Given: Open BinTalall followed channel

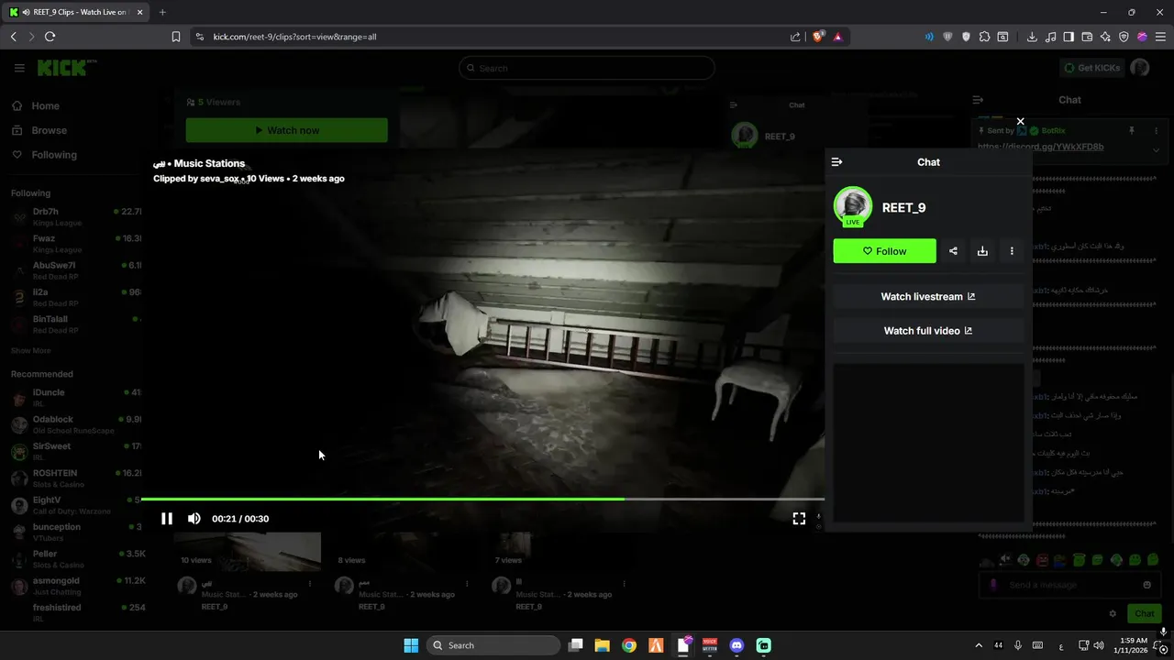Looking at the screenshot, I should pyautogui.click(x=76, y=323).
